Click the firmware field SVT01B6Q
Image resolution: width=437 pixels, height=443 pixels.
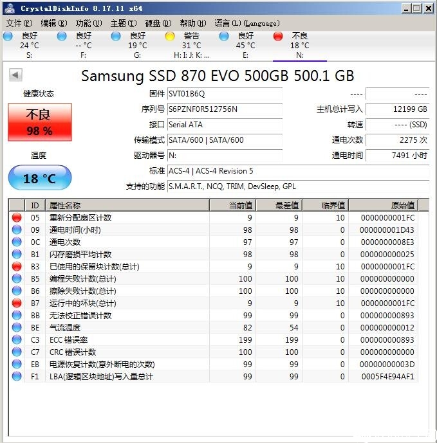click(x=225, y=94)
